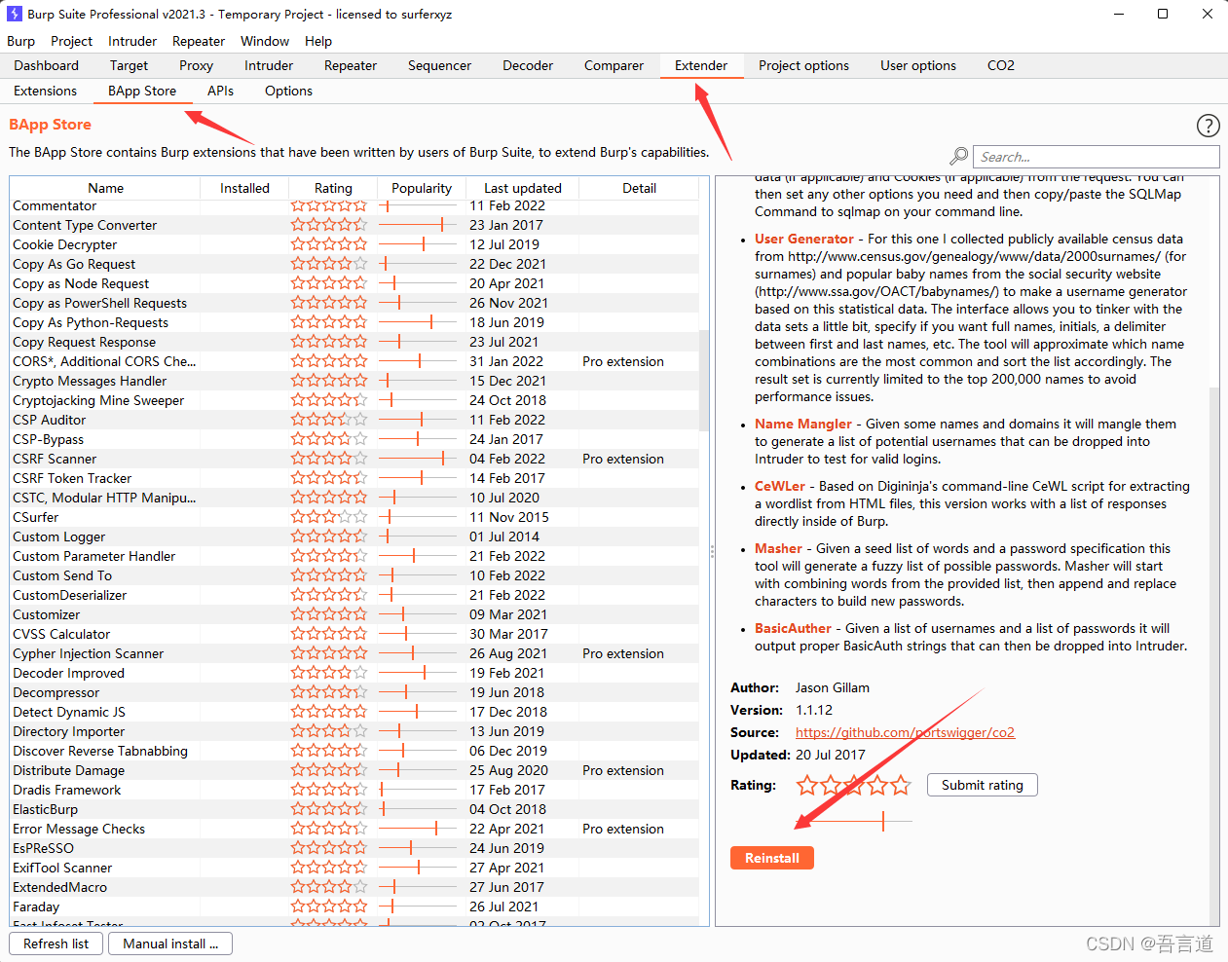Select the Custom Logger row
The width and height of the screenshot is (1228, 962).
click(354, 536)
